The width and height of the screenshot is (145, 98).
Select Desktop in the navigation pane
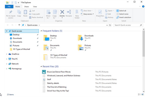tap(16, 35)
